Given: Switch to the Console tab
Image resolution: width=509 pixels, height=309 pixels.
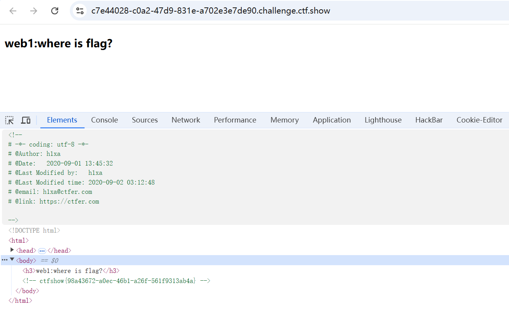Looking at the screenshot, I should (x=104, y=120).
